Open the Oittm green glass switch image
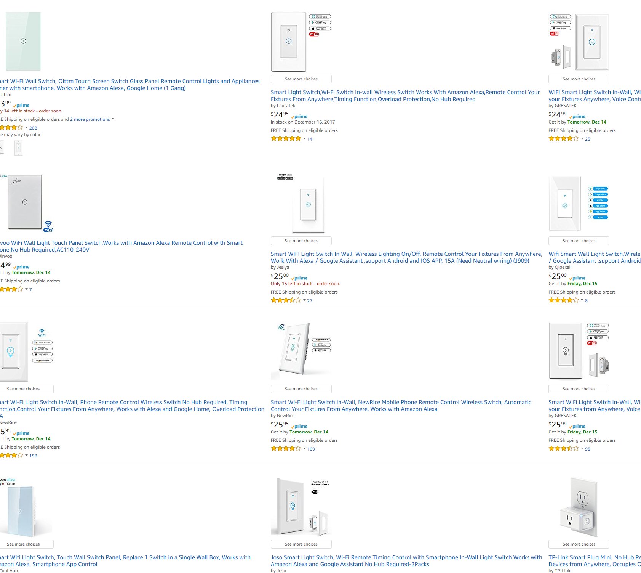 (23, 41)
